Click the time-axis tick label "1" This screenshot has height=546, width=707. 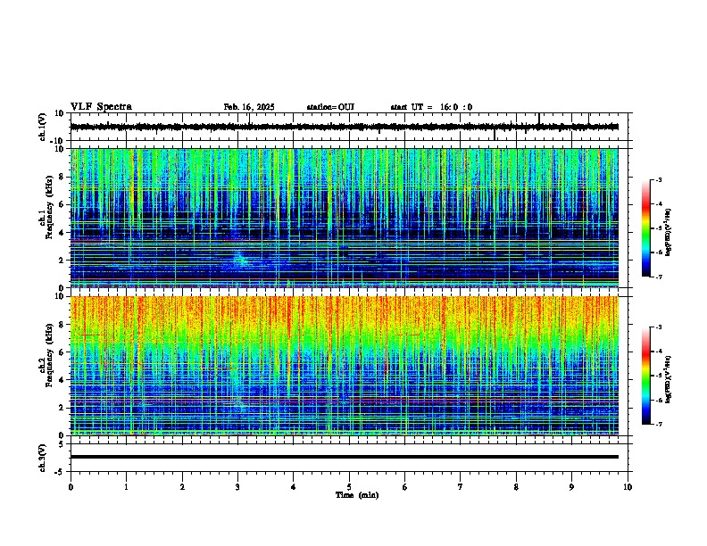126,487
